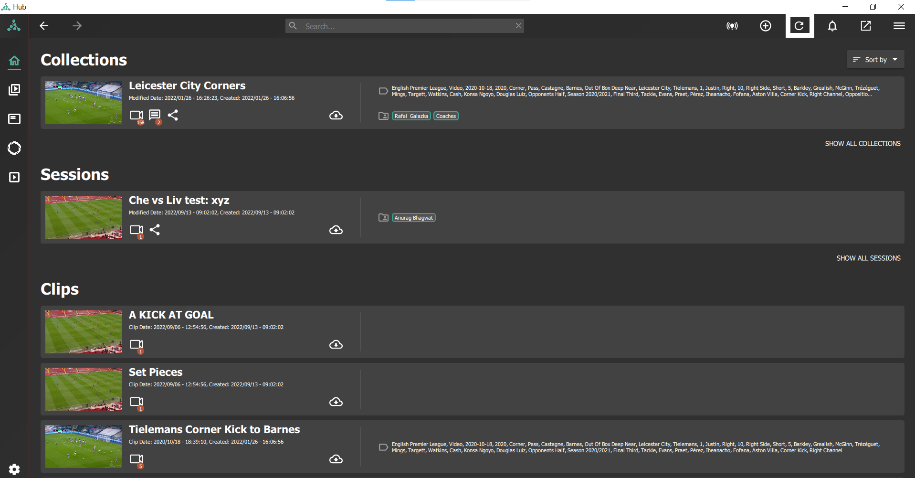Image resolution: width=915 pixels, height=478 pixels.
Task: Open the Set Pieces clip title
Action: pos(156,372)
